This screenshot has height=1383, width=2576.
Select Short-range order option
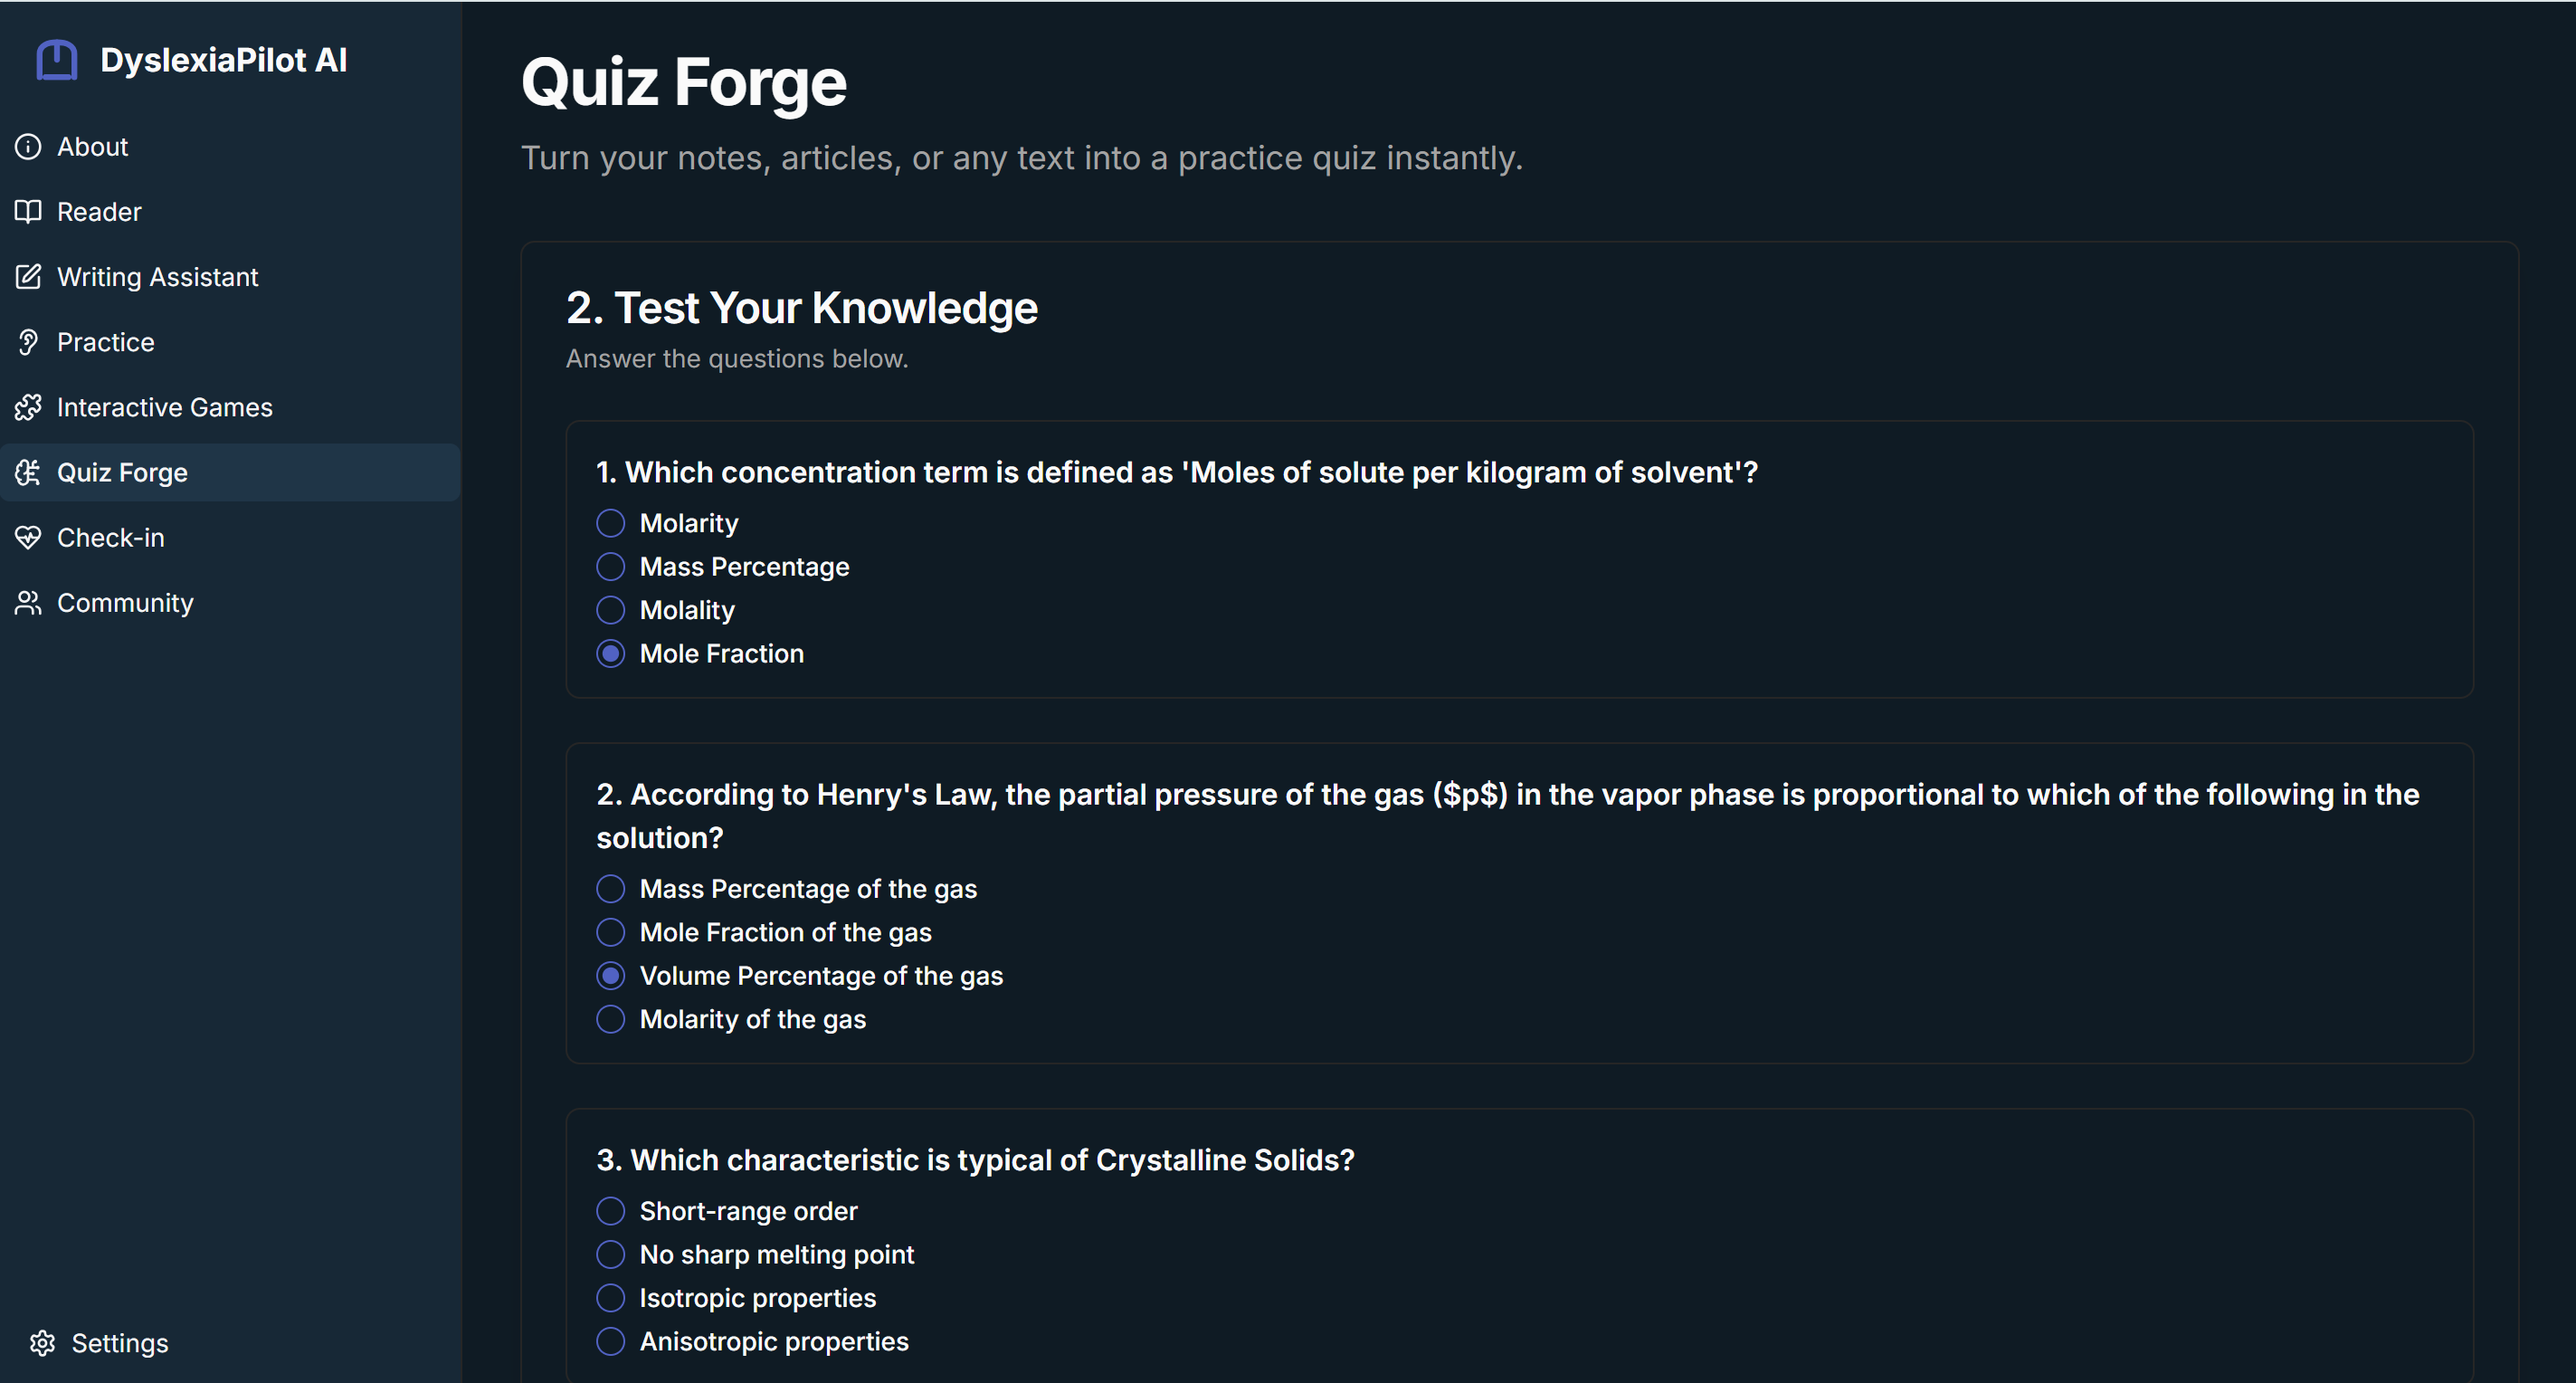click(610, 1211)
